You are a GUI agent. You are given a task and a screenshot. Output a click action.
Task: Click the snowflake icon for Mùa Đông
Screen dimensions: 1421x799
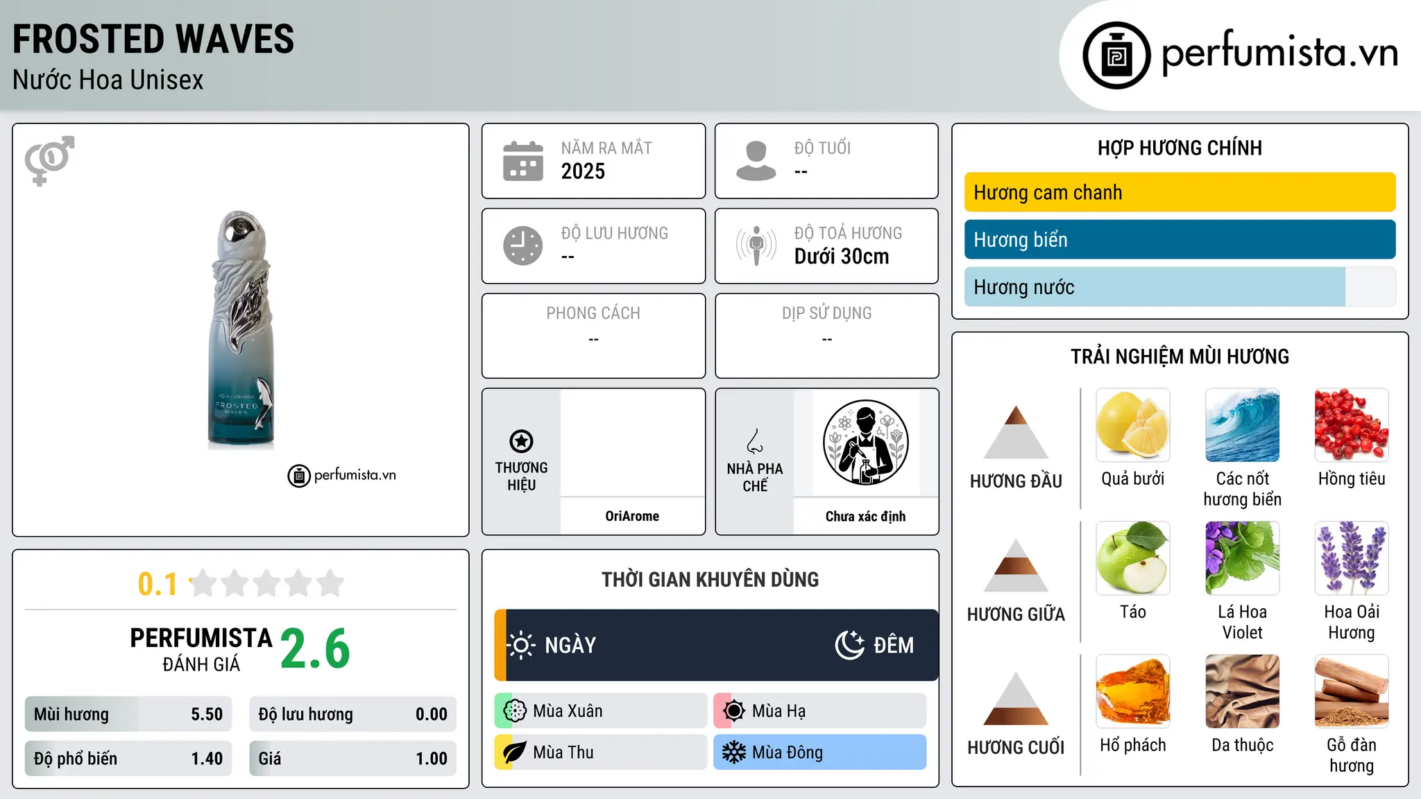pos(734,753)
